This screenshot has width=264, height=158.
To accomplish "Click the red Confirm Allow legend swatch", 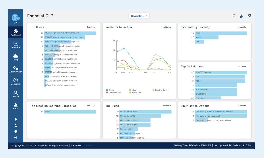I will 107,93.
